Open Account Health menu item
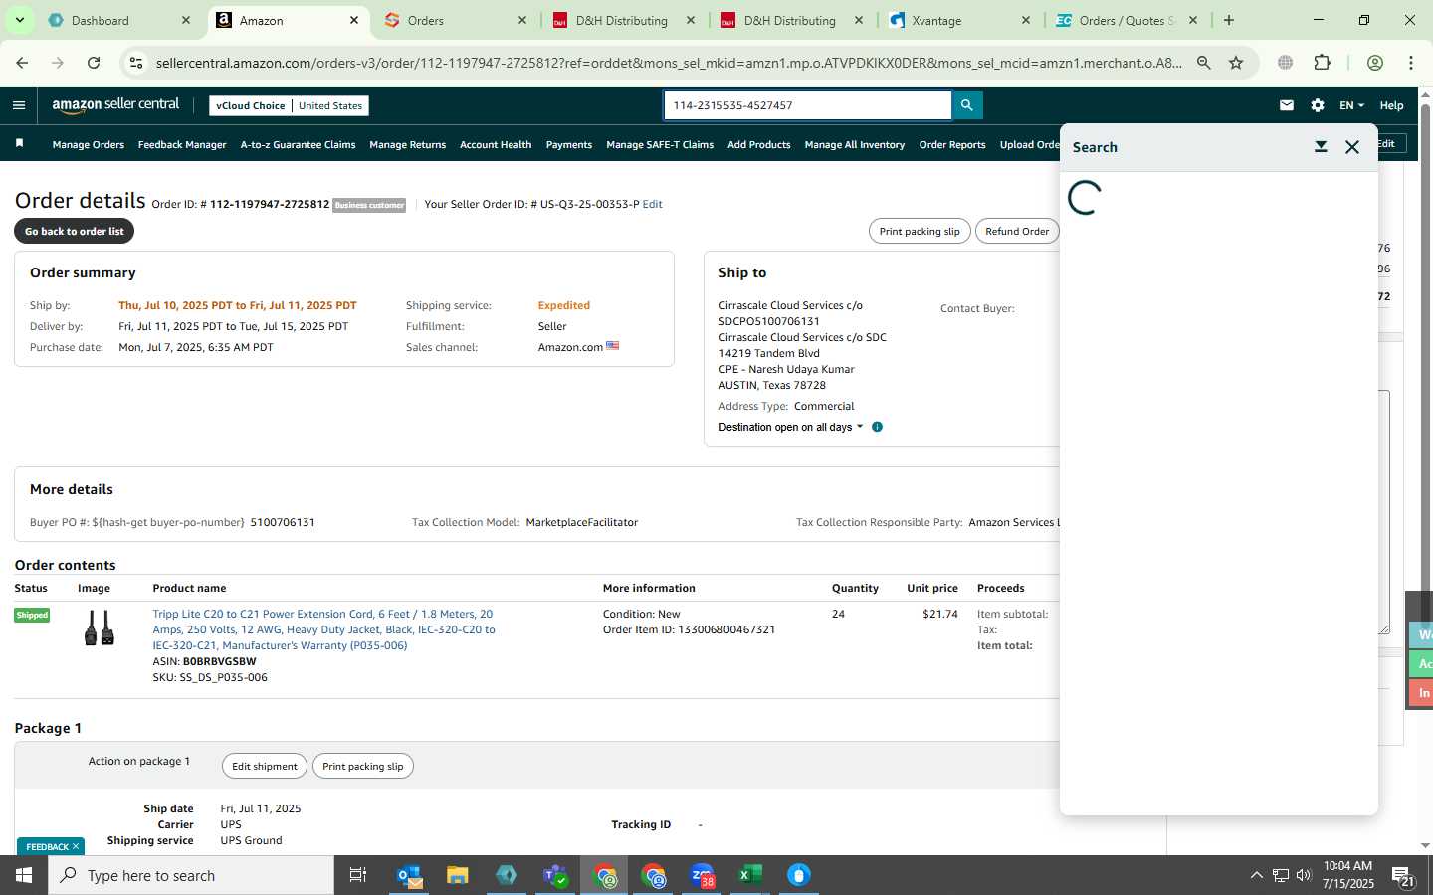Image resolution: width=1433 pixels, height=895 pixels. pyautogui.click(x=496, y=145)
